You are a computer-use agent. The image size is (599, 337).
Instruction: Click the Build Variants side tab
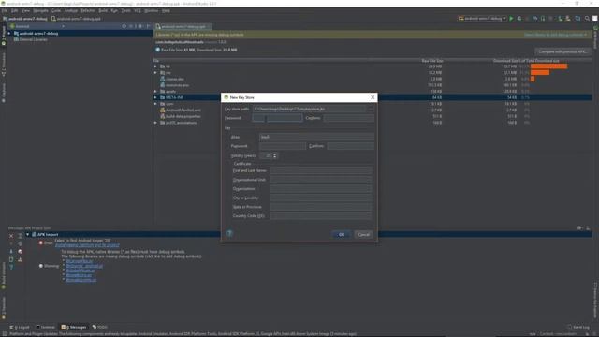[4, 275]
